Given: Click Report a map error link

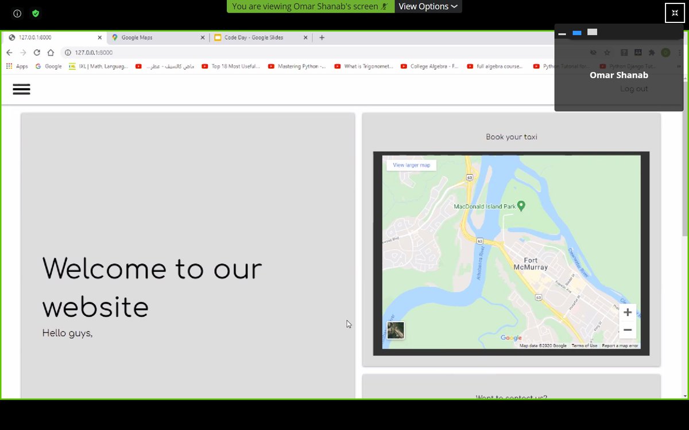Looking at the screenshot, I should coord(620,346).
